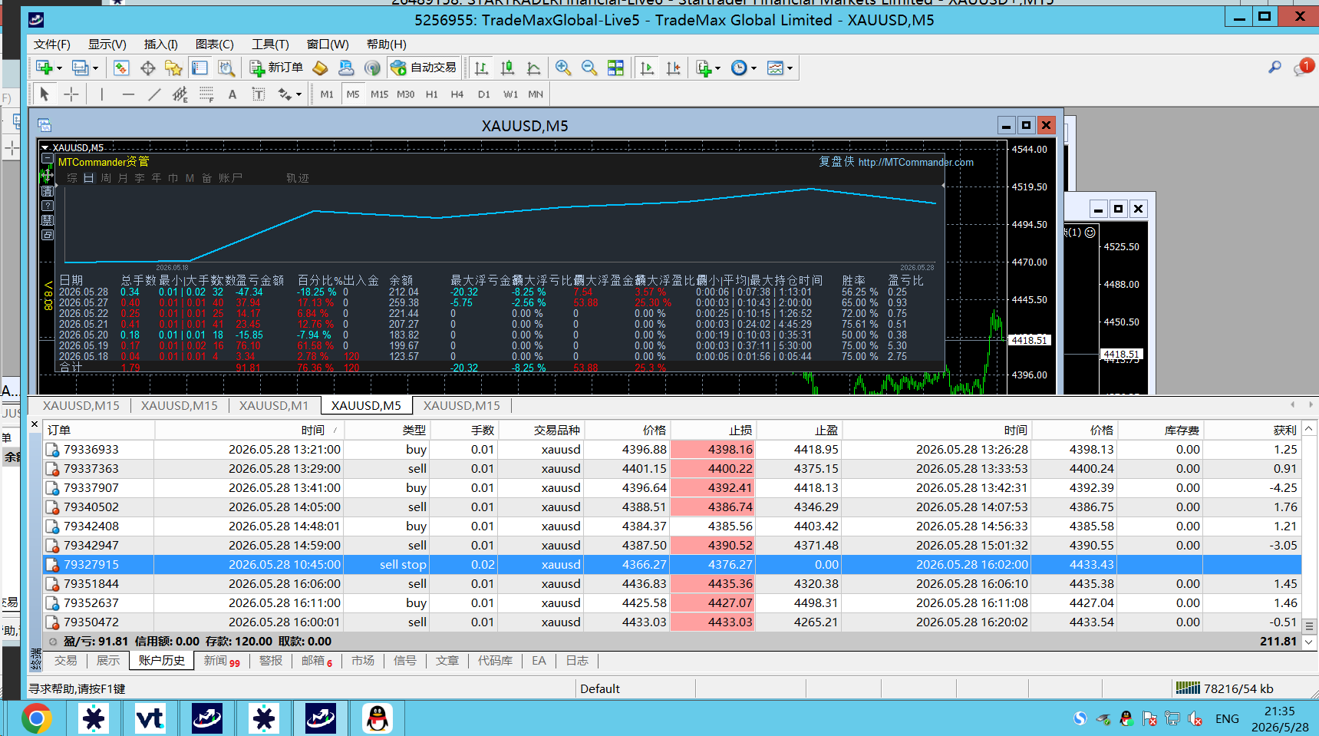
Task: Switch timeframe to H1
Action: click(432, 94)
